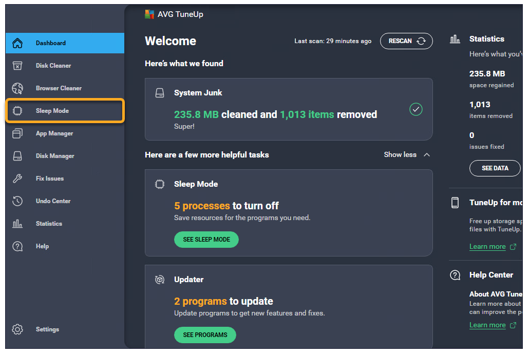Click the Help question mark icon
This screenshot has height=355, width=529.
[x=17, y=246]
